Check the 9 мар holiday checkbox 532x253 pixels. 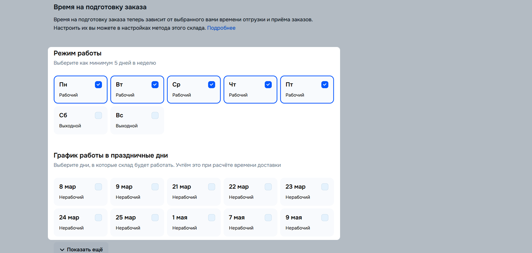(155, 187)
